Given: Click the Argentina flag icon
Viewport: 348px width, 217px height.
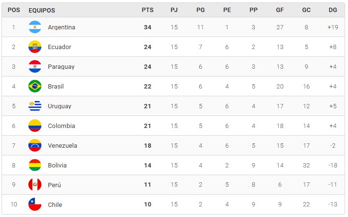Looking at the screenshot, I should (x=35, y=27).
